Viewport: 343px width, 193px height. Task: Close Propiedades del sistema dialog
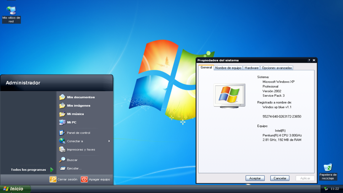[x=314, y=60]
